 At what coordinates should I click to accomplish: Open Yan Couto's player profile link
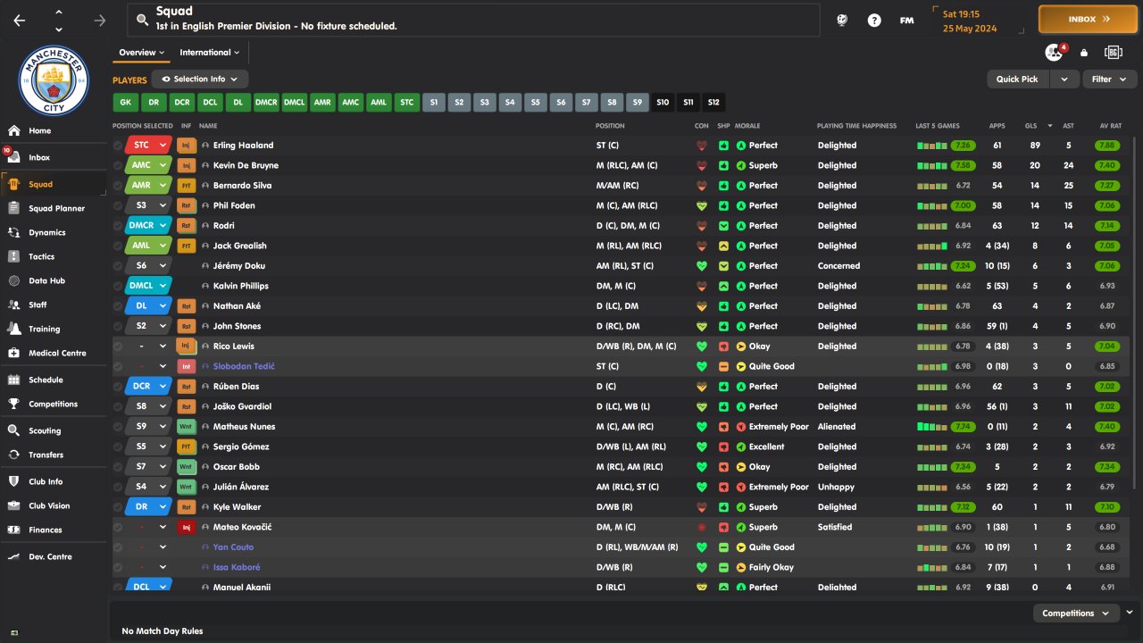point(233,547)
